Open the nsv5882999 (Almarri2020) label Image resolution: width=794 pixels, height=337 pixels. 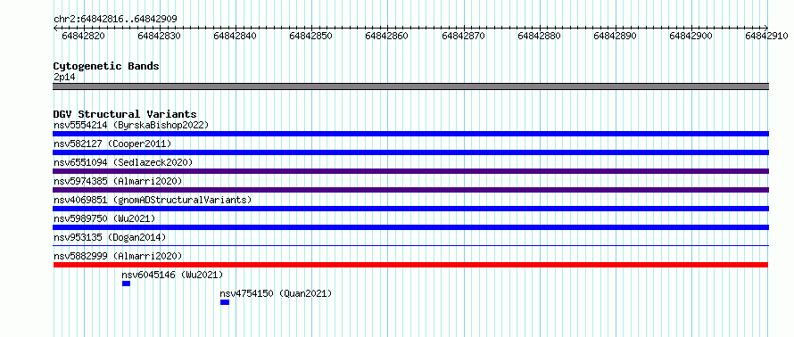pos(118,256)
